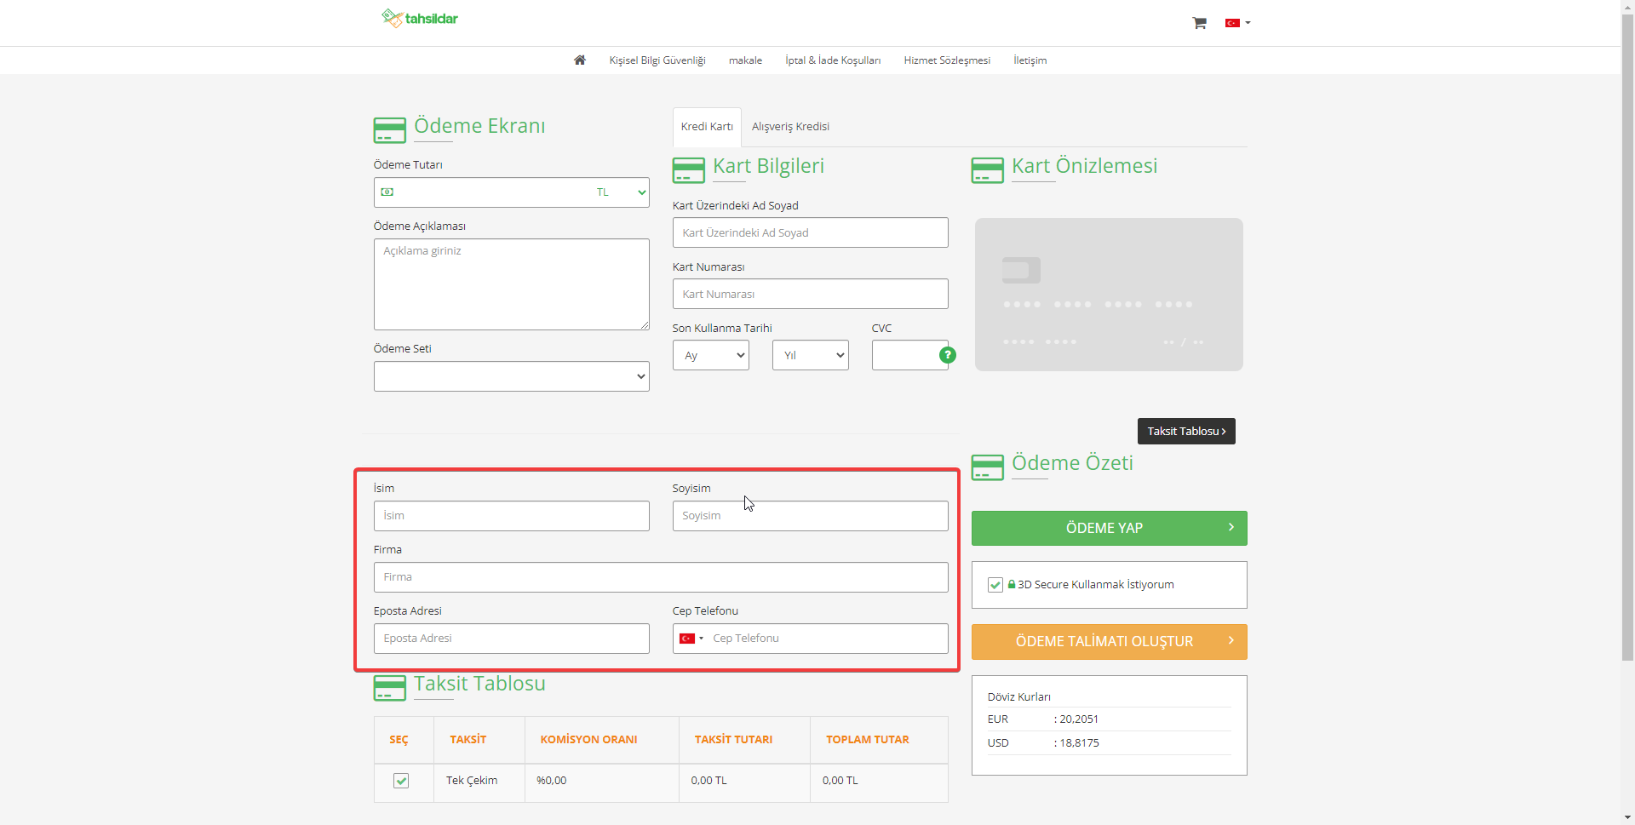This screenshot has height=825, width=1635.
Task: Focus the Firma input field
Action: tap(661, 577)
